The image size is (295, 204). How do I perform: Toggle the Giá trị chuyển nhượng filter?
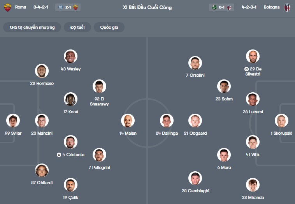[32, 27]
